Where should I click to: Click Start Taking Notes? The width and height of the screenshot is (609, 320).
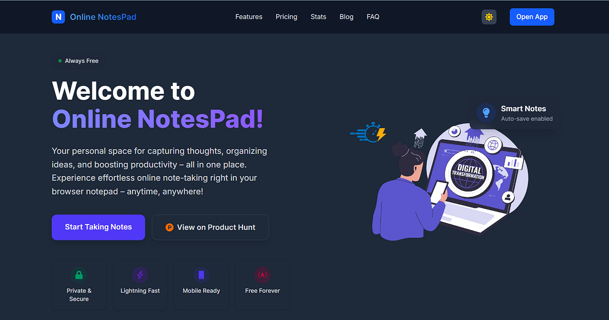coord(98,227)
